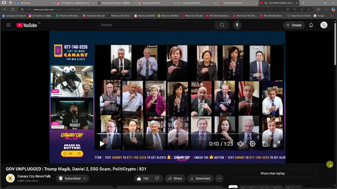Open a new browser tab
The image size is (337, 189).
(x=303, y=3)
